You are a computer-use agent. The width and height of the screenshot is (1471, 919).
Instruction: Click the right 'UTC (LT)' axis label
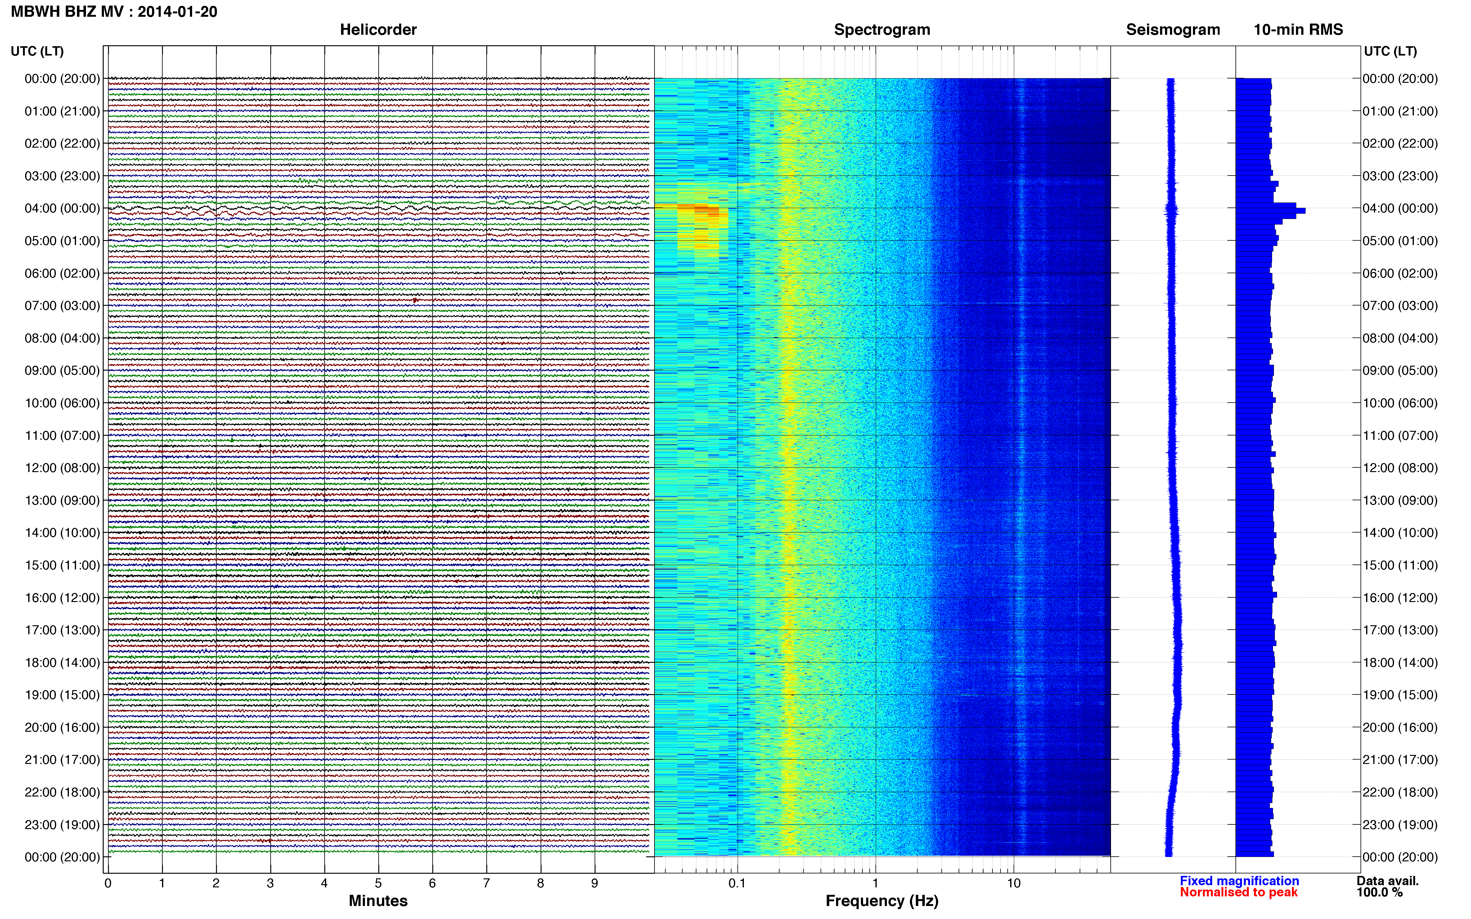pos(1390,51)
